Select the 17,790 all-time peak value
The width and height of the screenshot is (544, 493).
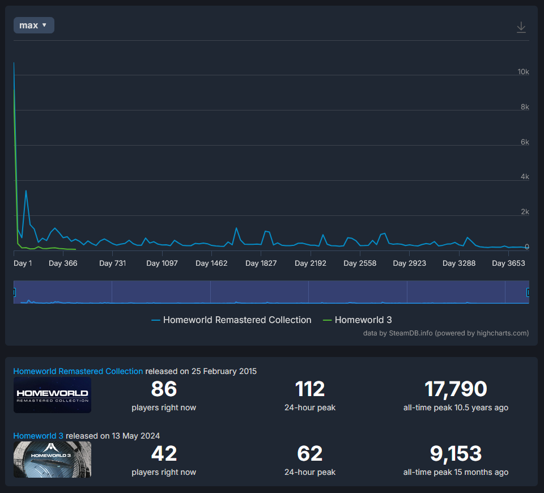point(456,389)
